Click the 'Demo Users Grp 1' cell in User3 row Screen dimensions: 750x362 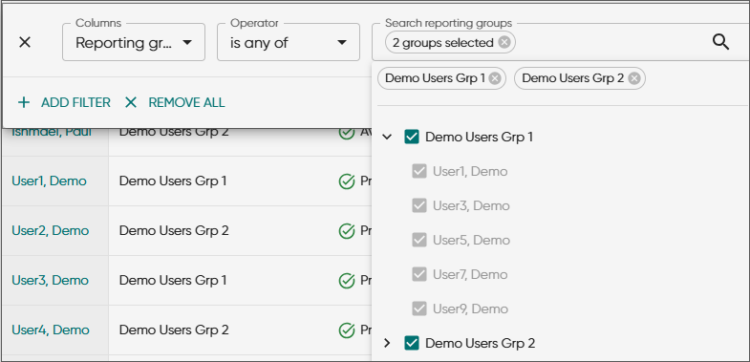coord(173,280)
